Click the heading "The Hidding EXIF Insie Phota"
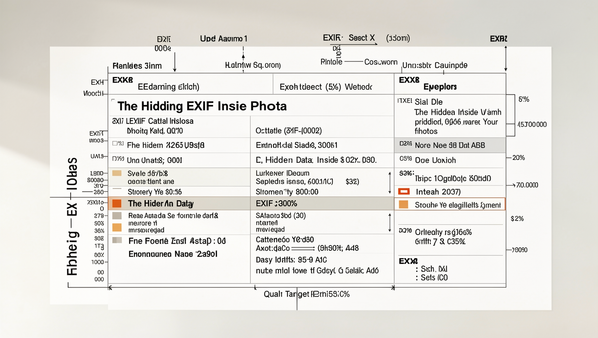This screenshot has width=598, height=338. [x=202, y=106]
